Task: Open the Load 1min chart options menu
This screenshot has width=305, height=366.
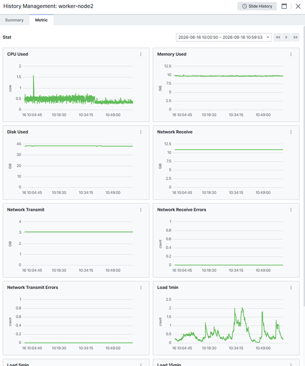Action: click(291, 287)
